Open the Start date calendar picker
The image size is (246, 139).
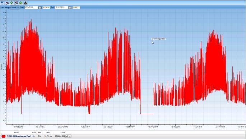click(x=40, y=8)
